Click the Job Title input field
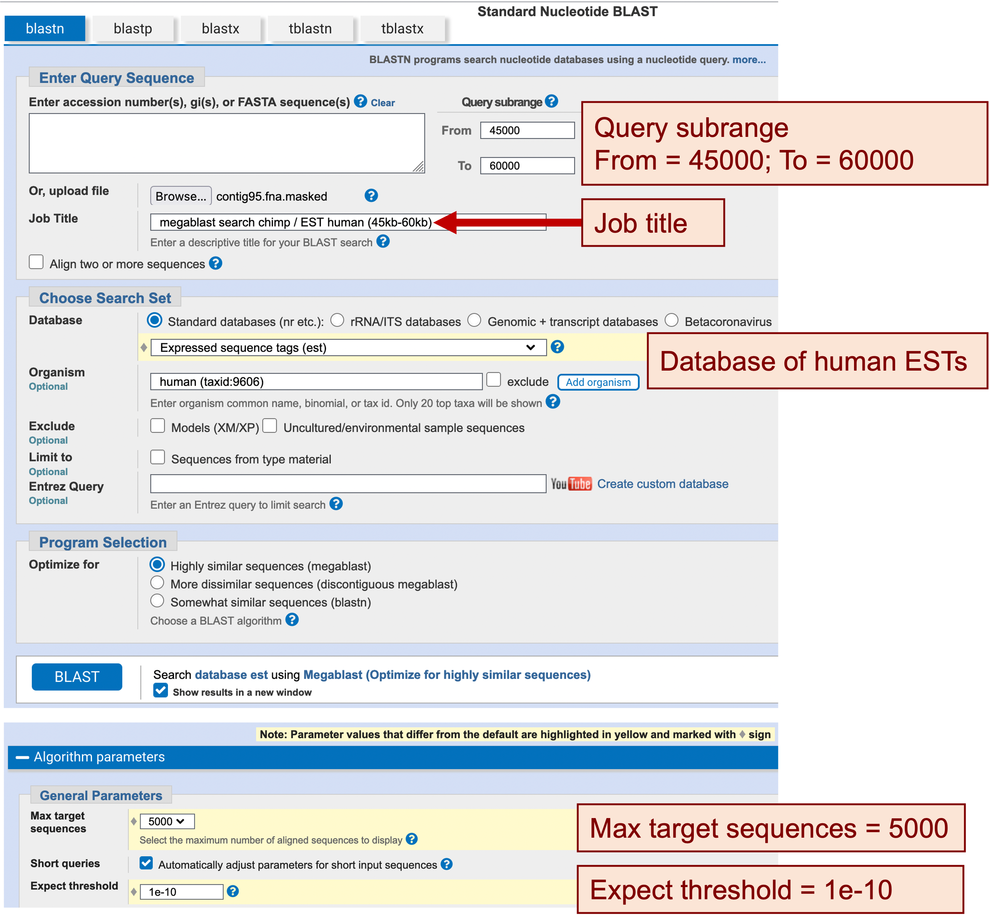 (x=348, y=222)
